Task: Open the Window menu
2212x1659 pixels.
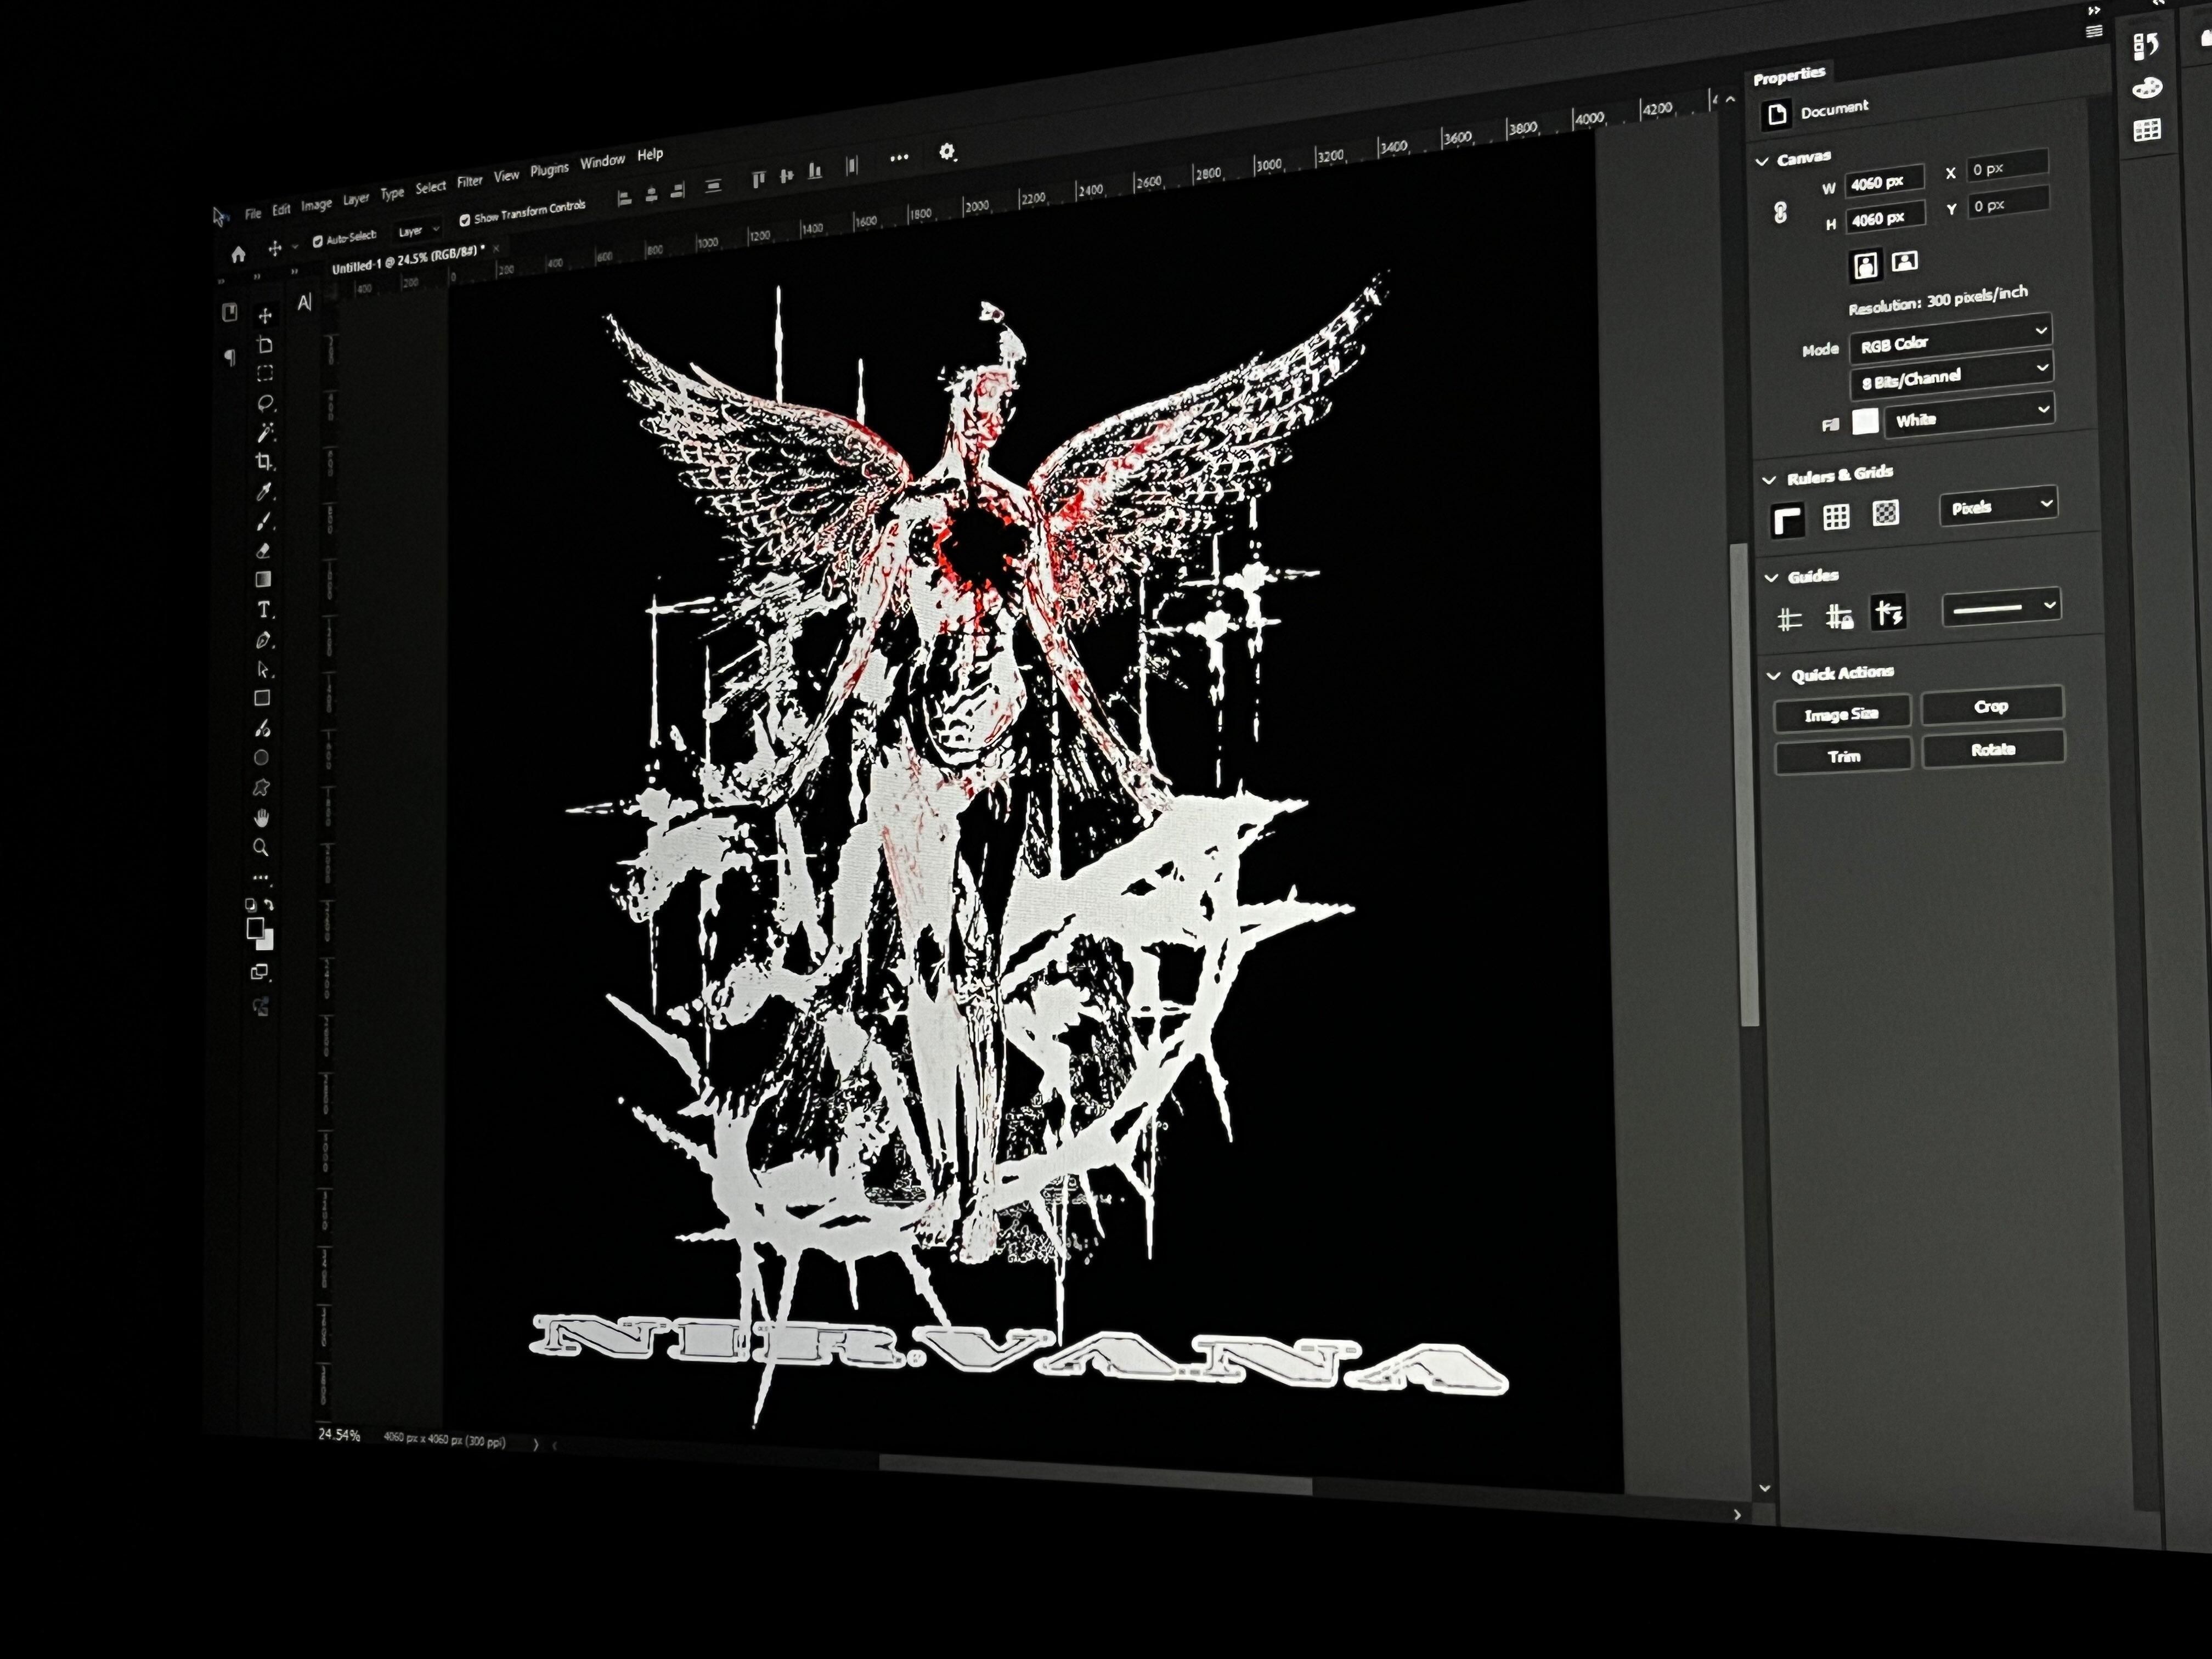Action: click(602, 161)
